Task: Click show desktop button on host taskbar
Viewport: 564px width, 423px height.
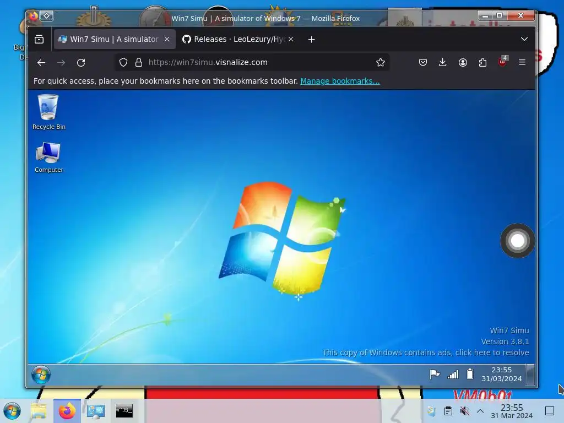Action: 550,411
